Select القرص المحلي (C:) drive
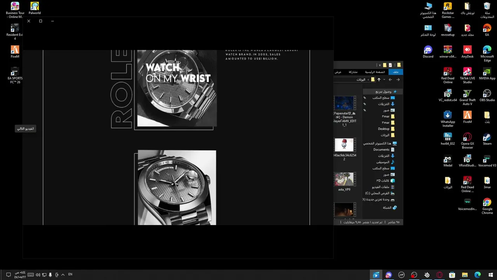 coord(380,193)
